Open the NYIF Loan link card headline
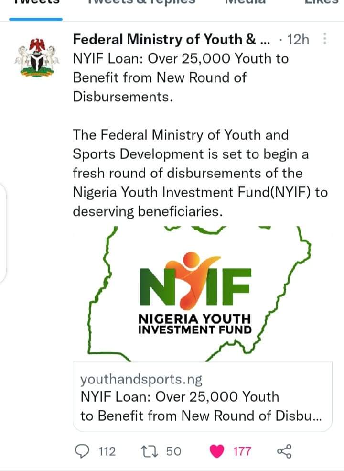Screen dimensions: 344x471 [x=201, y=406]
